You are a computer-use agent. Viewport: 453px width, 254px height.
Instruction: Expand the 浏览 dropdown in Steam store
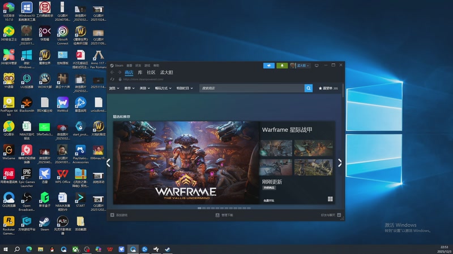(x=114, y=88)
